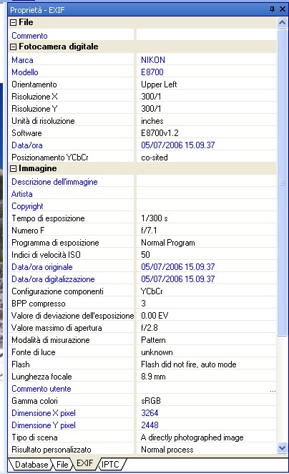This screenshot has height=474, width=289.
Task: Click the 1/300 s value
Action: (x=155, y=218)
